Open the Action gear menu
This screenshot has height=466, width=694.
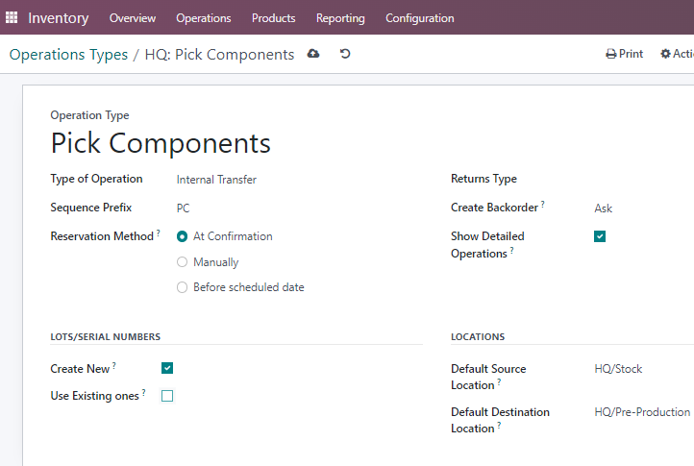point(677,54)
